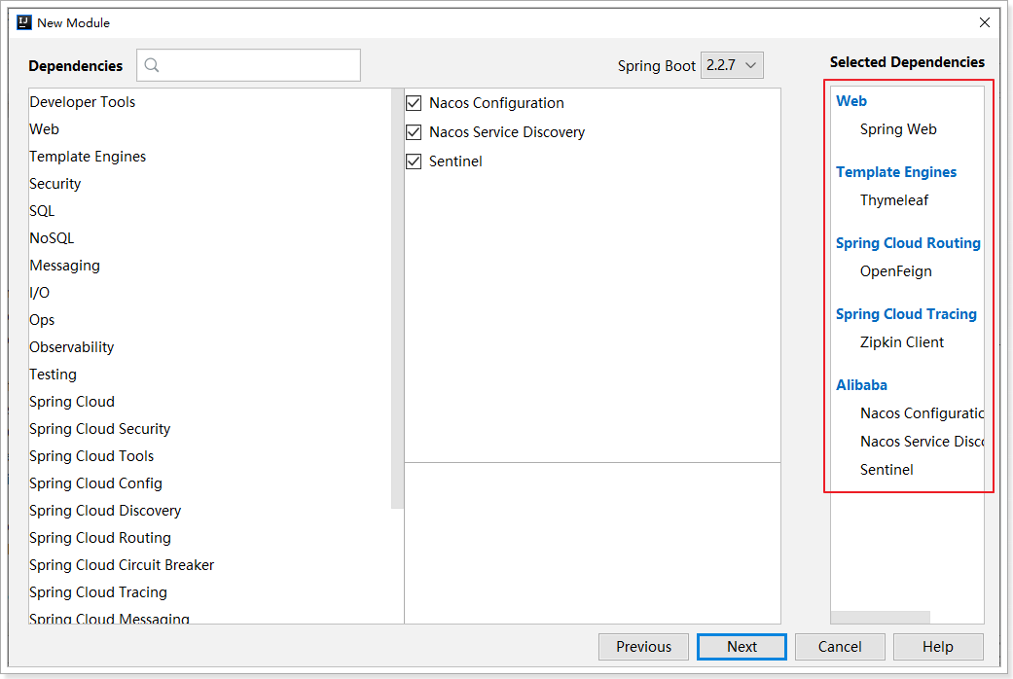Viewport: 1013px width, 679px height.
Task: Focus the Dependencies search field
Action: click(249, 65)
